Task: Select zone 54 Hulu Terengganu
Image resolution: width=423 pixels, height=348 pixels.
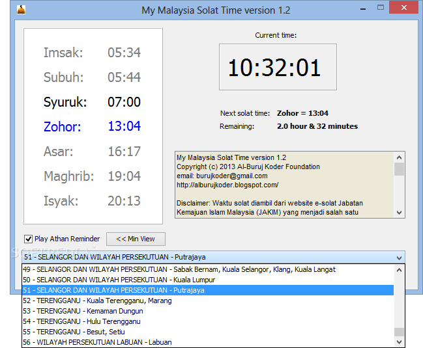Action: (x=208, y=321)
